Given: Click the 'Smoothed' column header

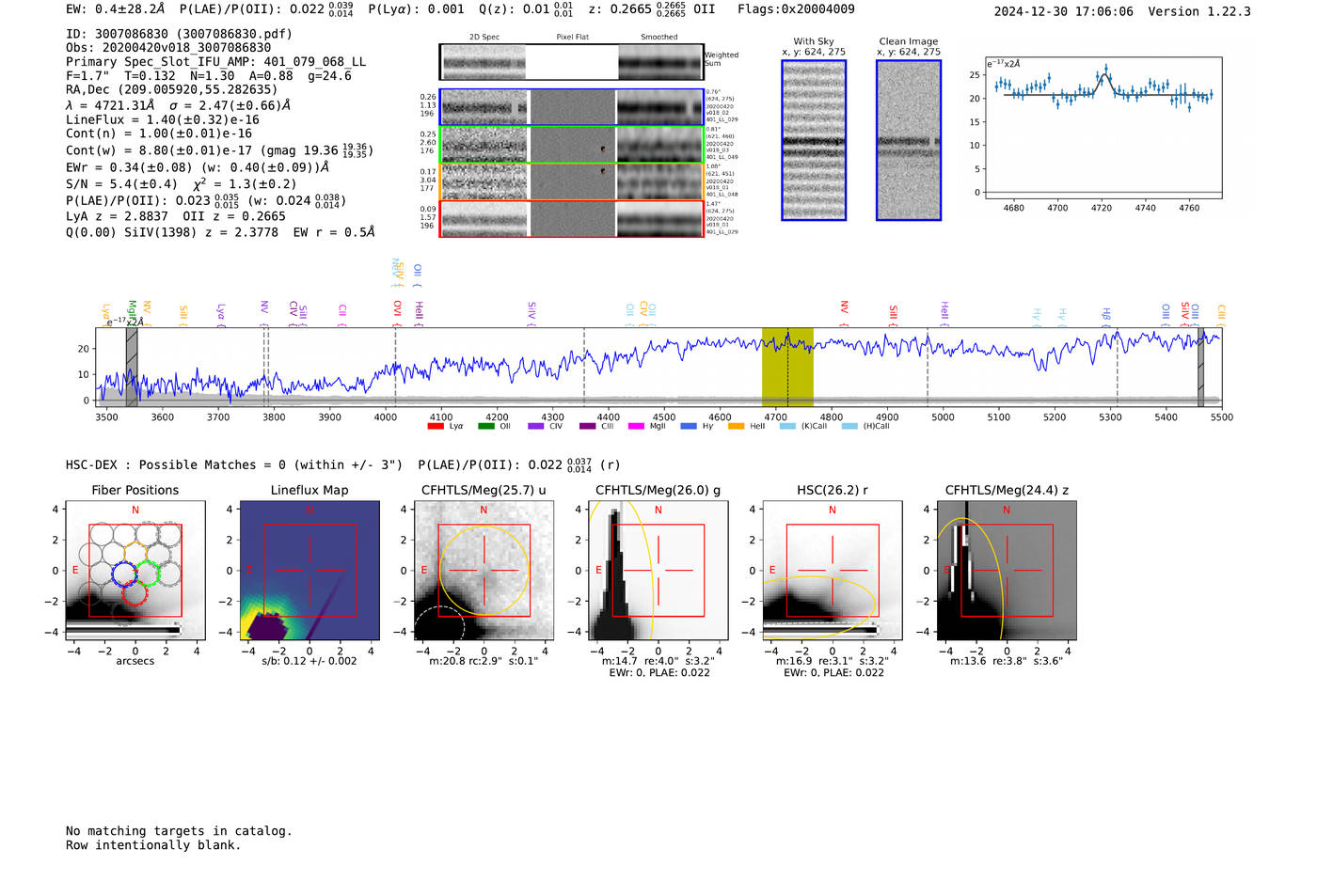Looking at the screenshot, I should [658, 37].
